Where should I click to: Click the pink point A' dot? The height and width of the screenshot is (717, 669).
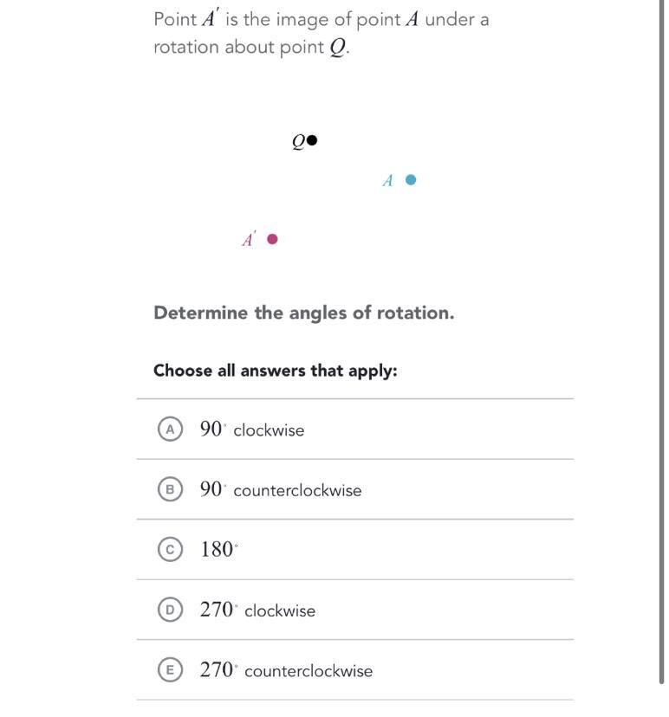coord(272,239)
